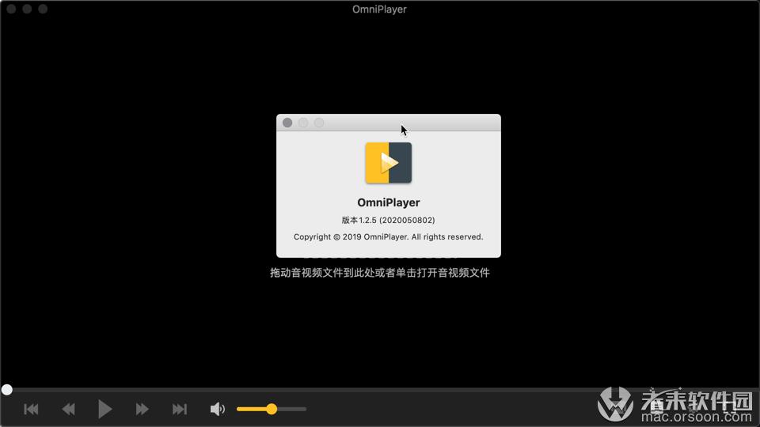Zoom the main OmniPlayer player window

pyautogui.click(x=43, y=9)
